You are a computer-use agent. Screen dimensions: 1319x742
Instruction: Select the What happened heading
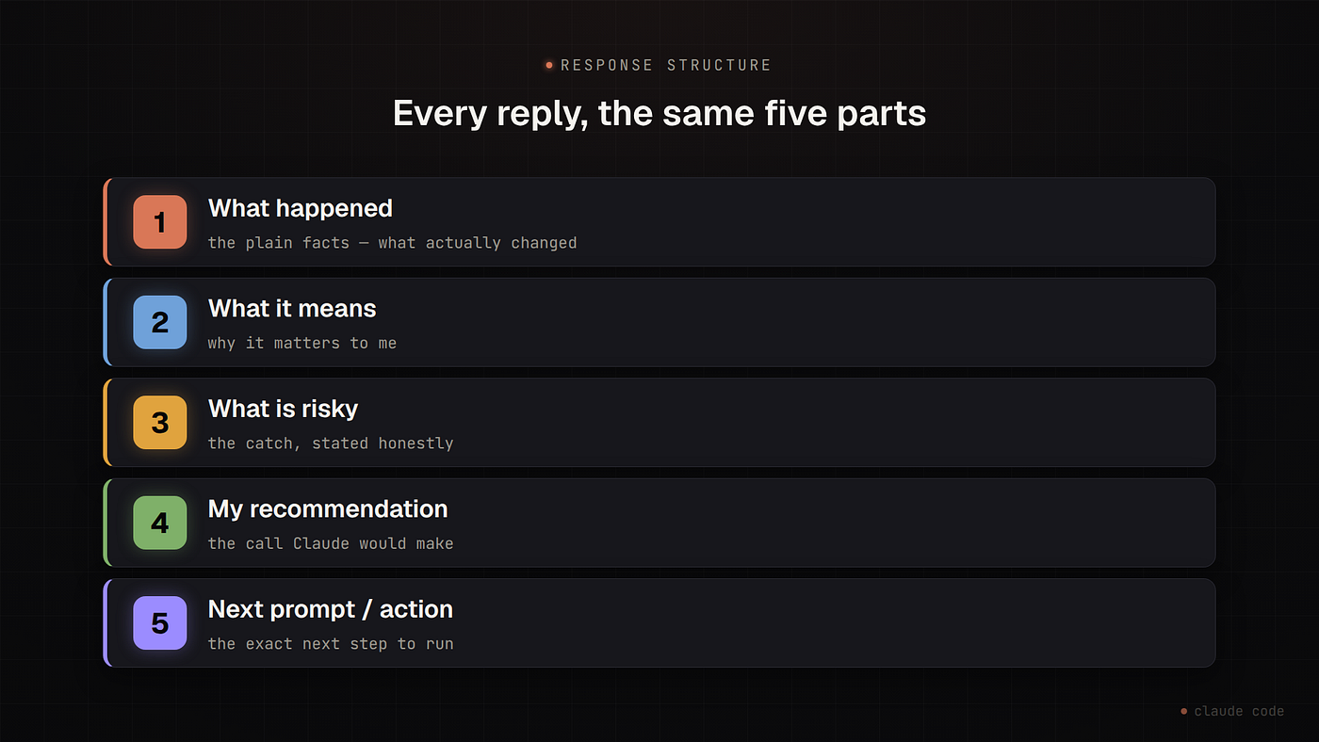(300, 208)
